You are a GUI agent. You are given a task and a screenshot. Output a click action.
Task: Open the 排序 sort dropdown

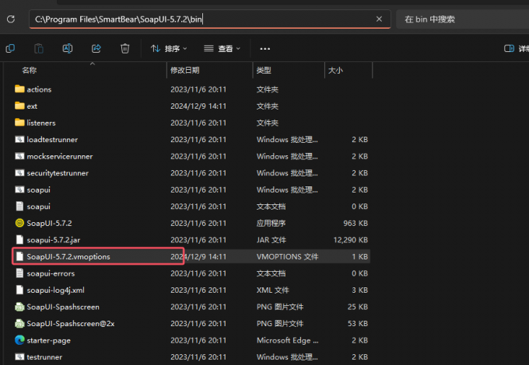coord(169,48)
